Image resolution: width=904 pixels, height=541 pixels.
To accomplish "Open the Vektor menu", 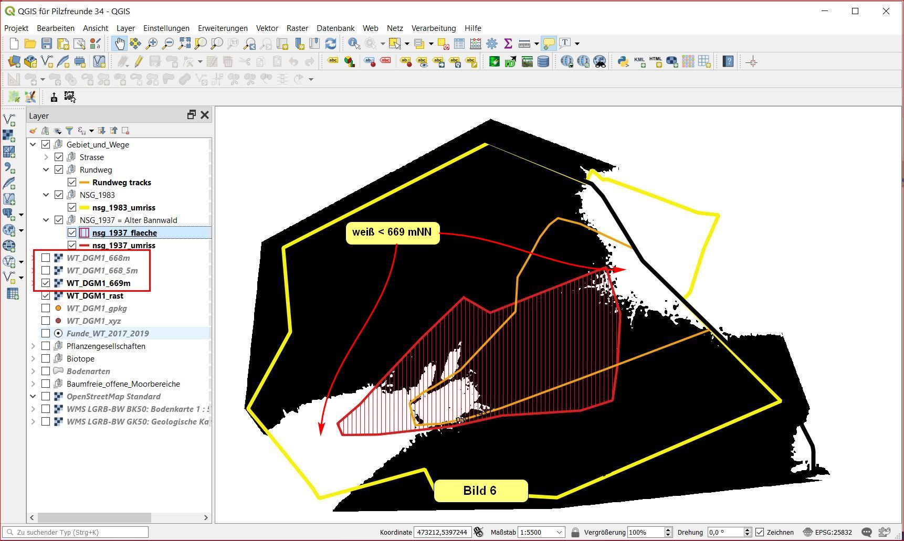I will pyautogui.click(x=267, y=28).
